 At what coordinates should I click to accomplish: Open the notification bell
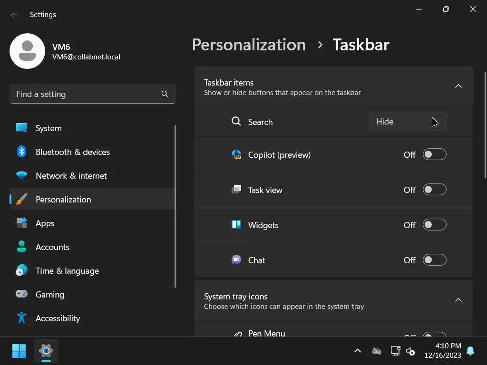point(470,351)
